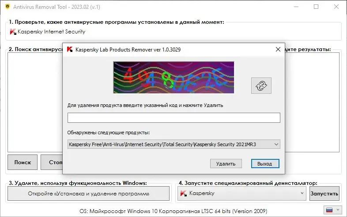Viewport: 347px width, 217px height.
Task: Open the specialized uninstaller Kaspersky dropdown
Action: 302,193
